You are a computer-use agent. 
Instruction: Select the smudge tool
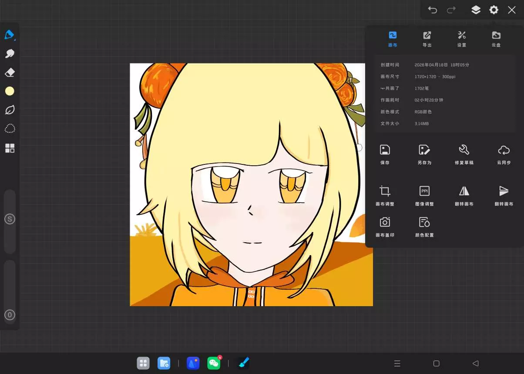tap(10, 53)
